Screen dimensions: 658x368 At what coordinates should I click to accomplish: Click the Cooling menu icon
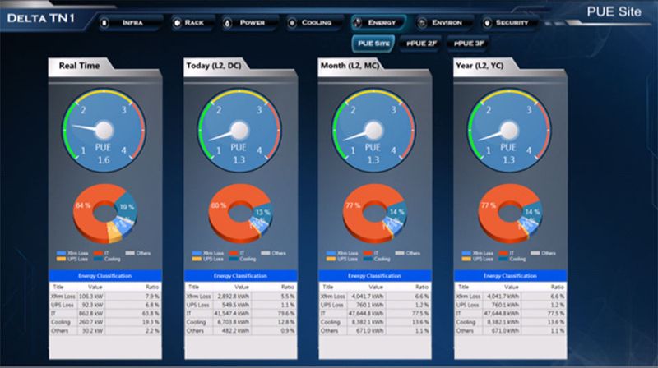coord(292,23)
